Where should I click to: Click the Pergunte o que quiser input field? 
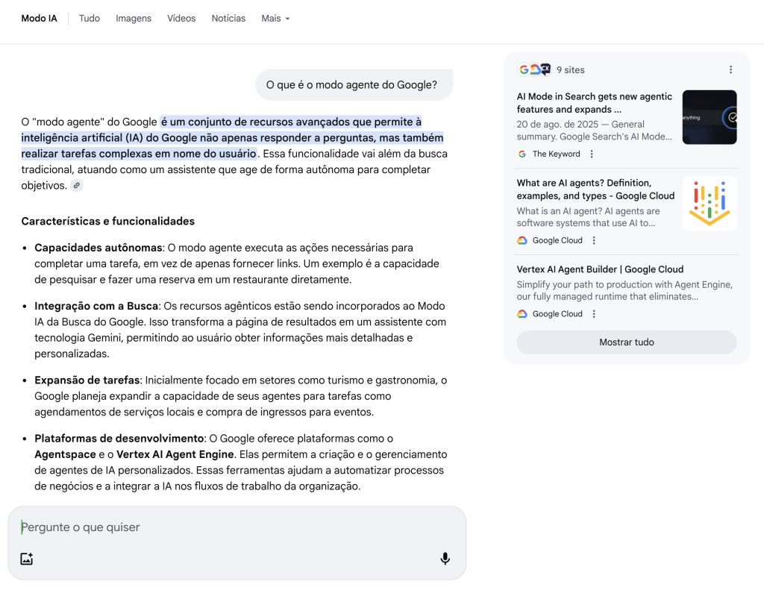tap(224, 527)
